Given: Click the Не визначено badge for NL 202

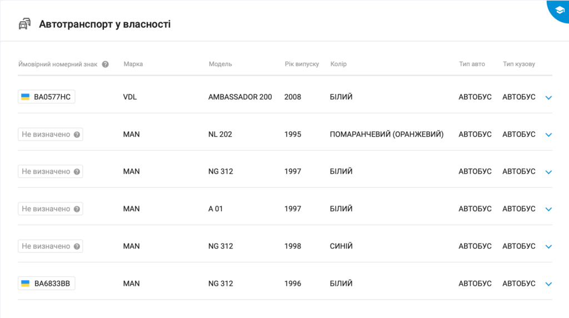Looking at the screenshot, I should [51, 135].
